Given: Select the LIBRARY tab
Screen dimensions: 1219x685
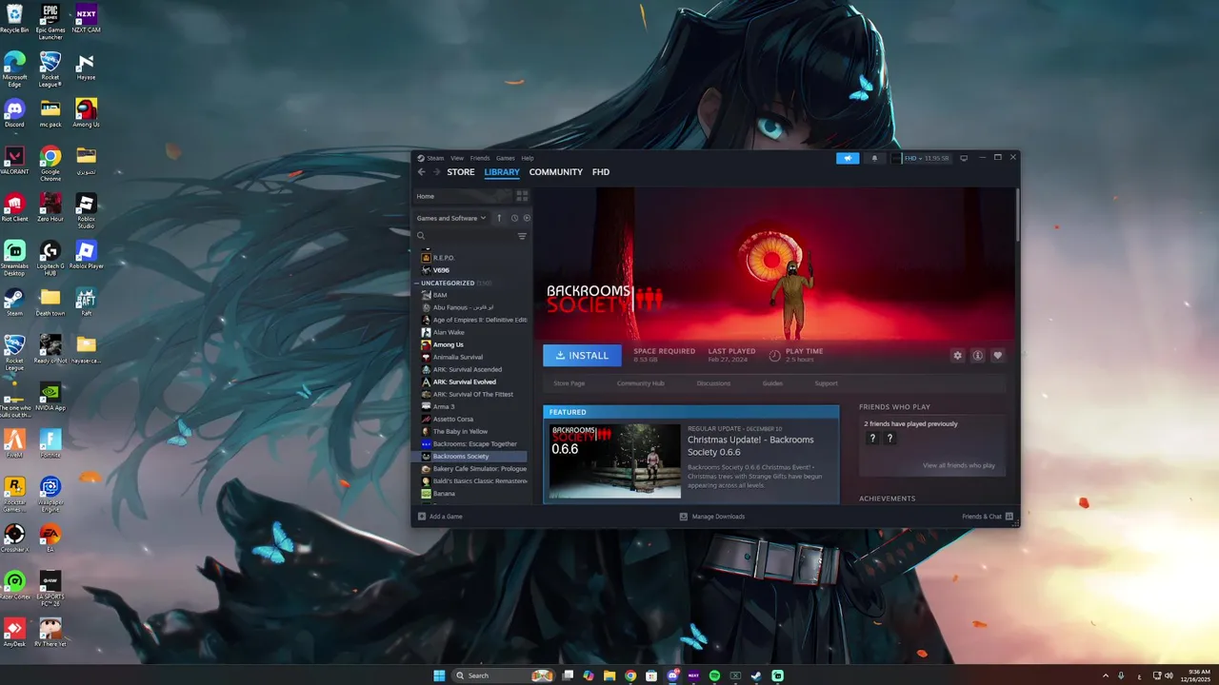Looking at the screenshot, I should click(502, 172).
